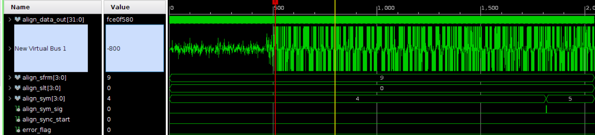Expand the align_sym[3:0] signal
This screenshot has height=135, width=595.
(x=10, y=98)
